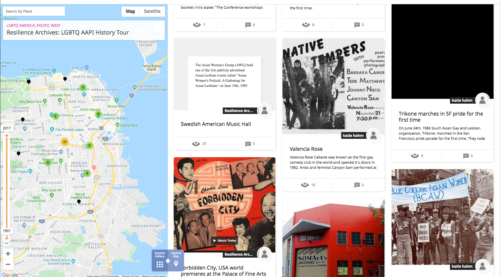Image resolution: width=501 pixels, height=277 pixels.
Task: Click the Expand Gallery grid icon
Action: click(x=160, y=264)
